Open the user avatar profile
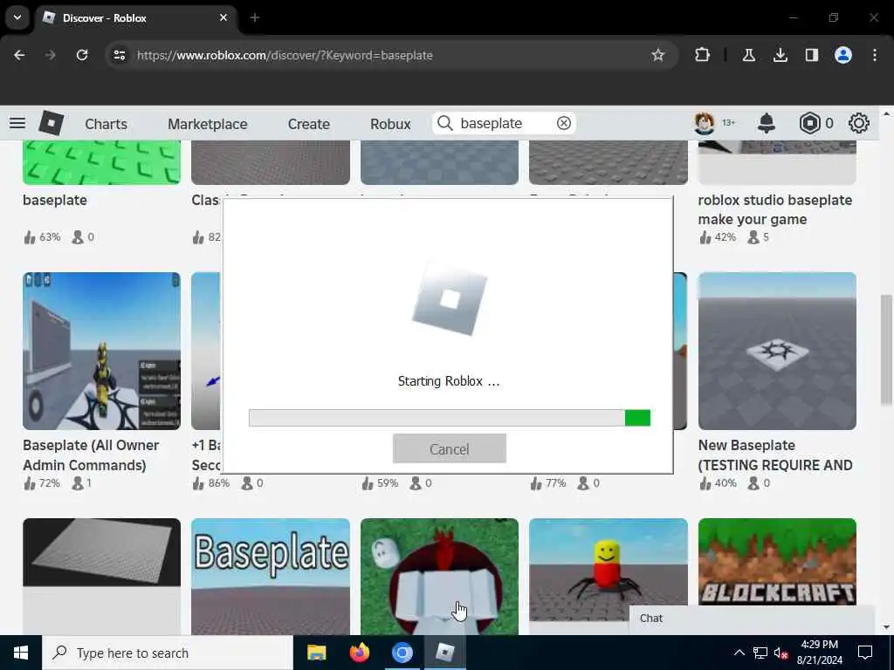The width and height of the screenshot is (894, 670). click(x=705, y=123)
